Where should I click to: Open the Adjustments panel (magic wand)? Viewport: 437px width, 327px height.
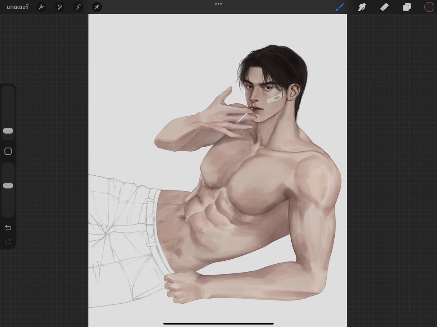59,7
